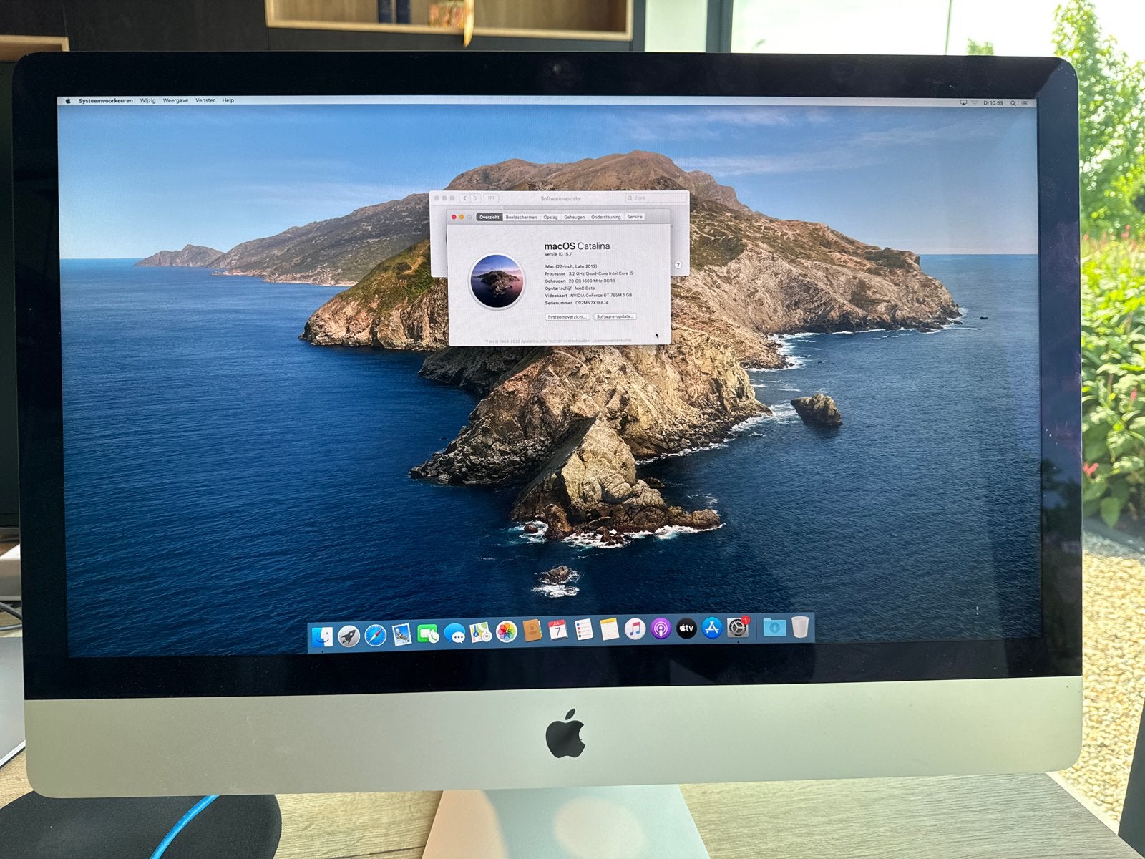The image size is (1145, 859).
Task: Click the menu bar clock Di 10:59
Action: point(993,103)
